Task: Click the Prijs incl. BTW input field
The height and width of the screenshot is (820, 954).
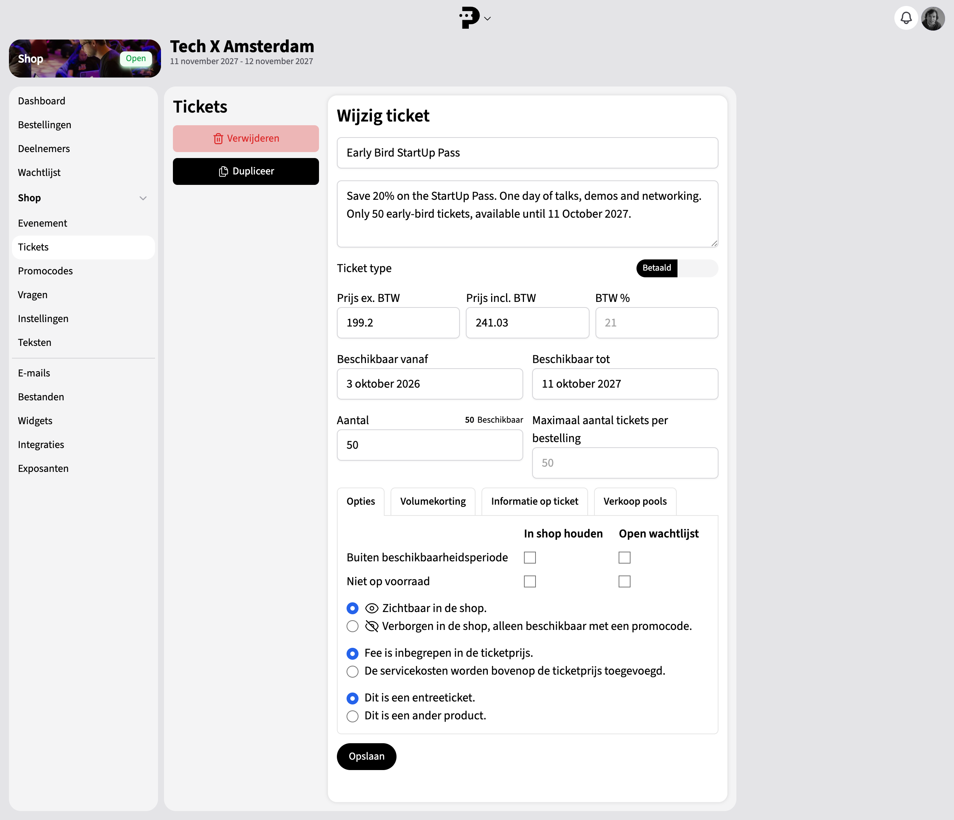Action: click(527, 323)
